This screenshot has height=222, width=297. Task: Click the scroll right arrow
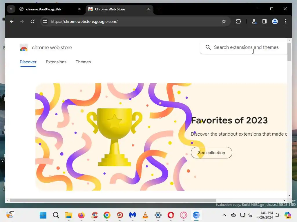(x=284, y=201)
